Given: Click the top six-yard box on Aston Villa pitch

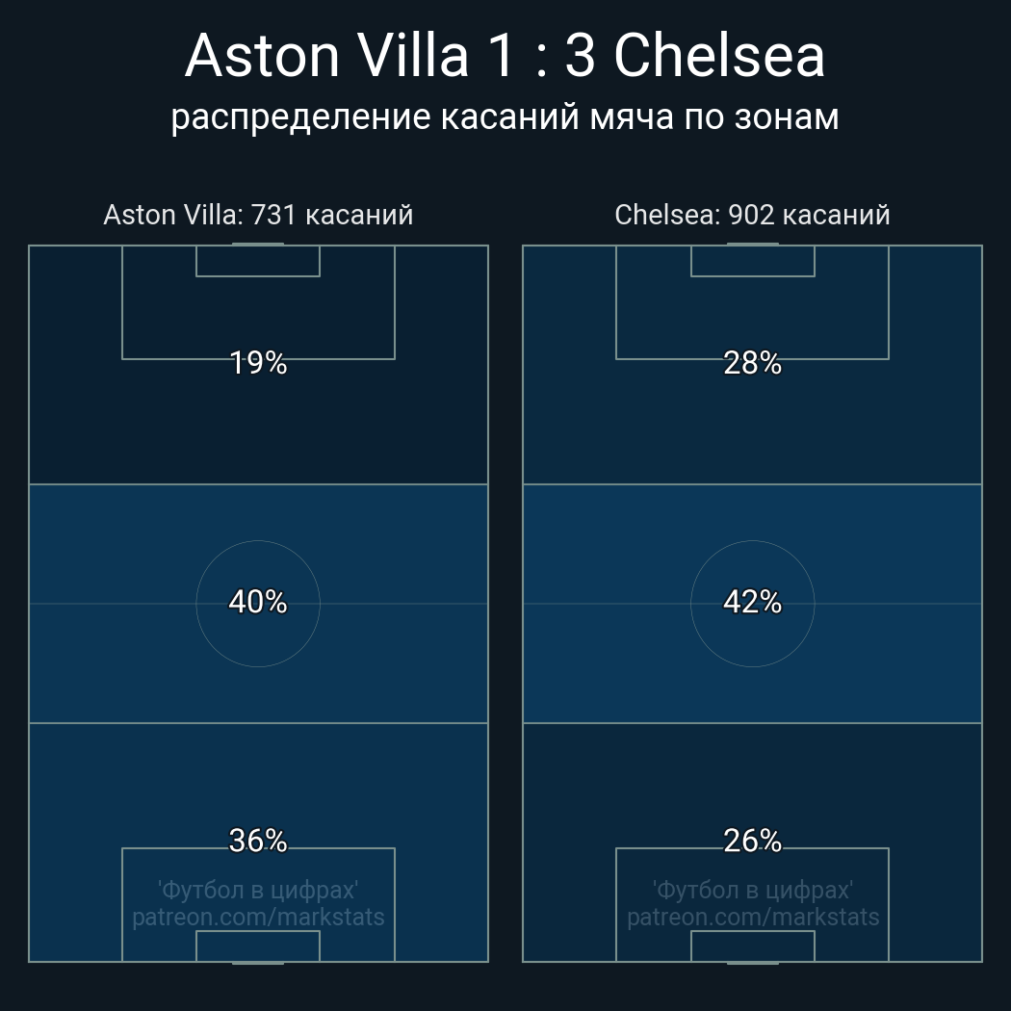Looking at the screenshot, I should pos(258,261).
